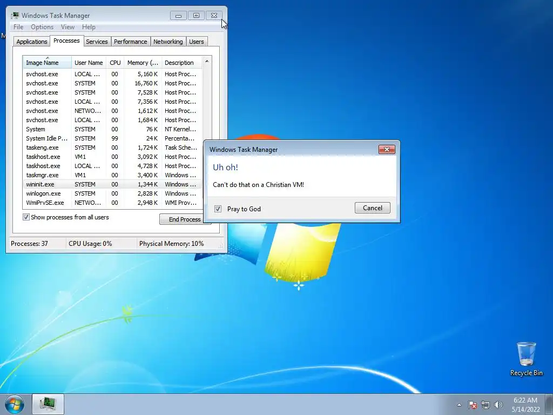Select svchost.exe using 7,356 K
This screenshot has width=553, height=415.
click(112, 102)
